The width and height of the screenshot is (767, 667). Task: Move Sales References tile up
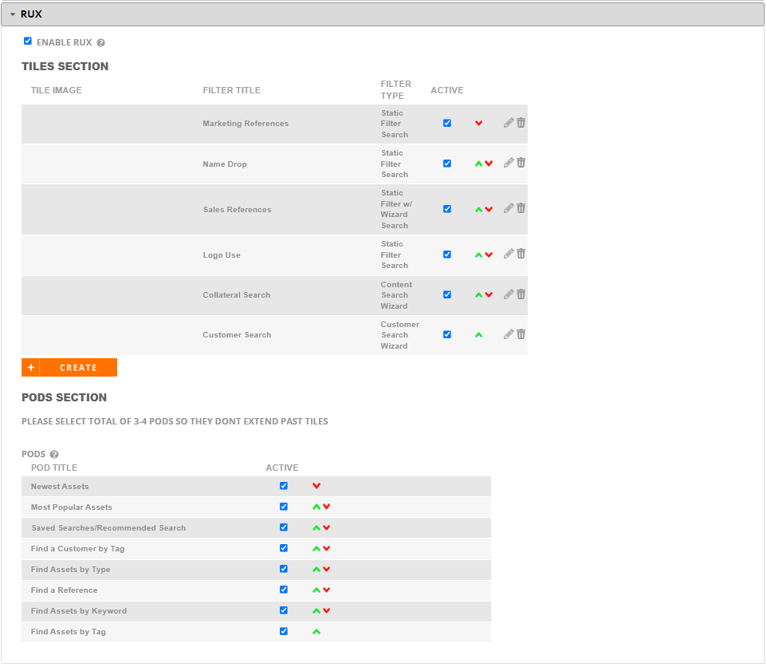(x=479, y=210)
